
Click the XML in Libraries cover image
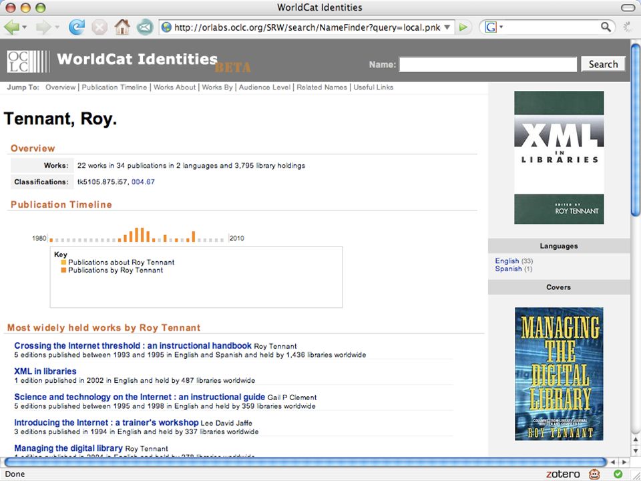pyautogui.click(x=559, y=158)
